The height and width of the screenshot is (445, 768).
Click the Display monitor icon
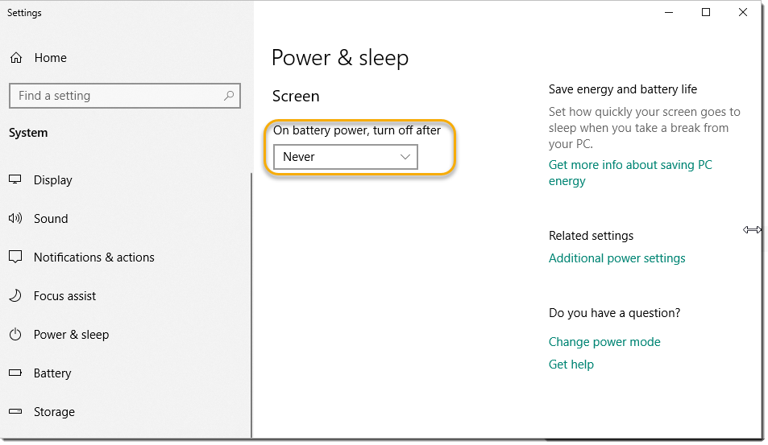[x=15, y=179]
